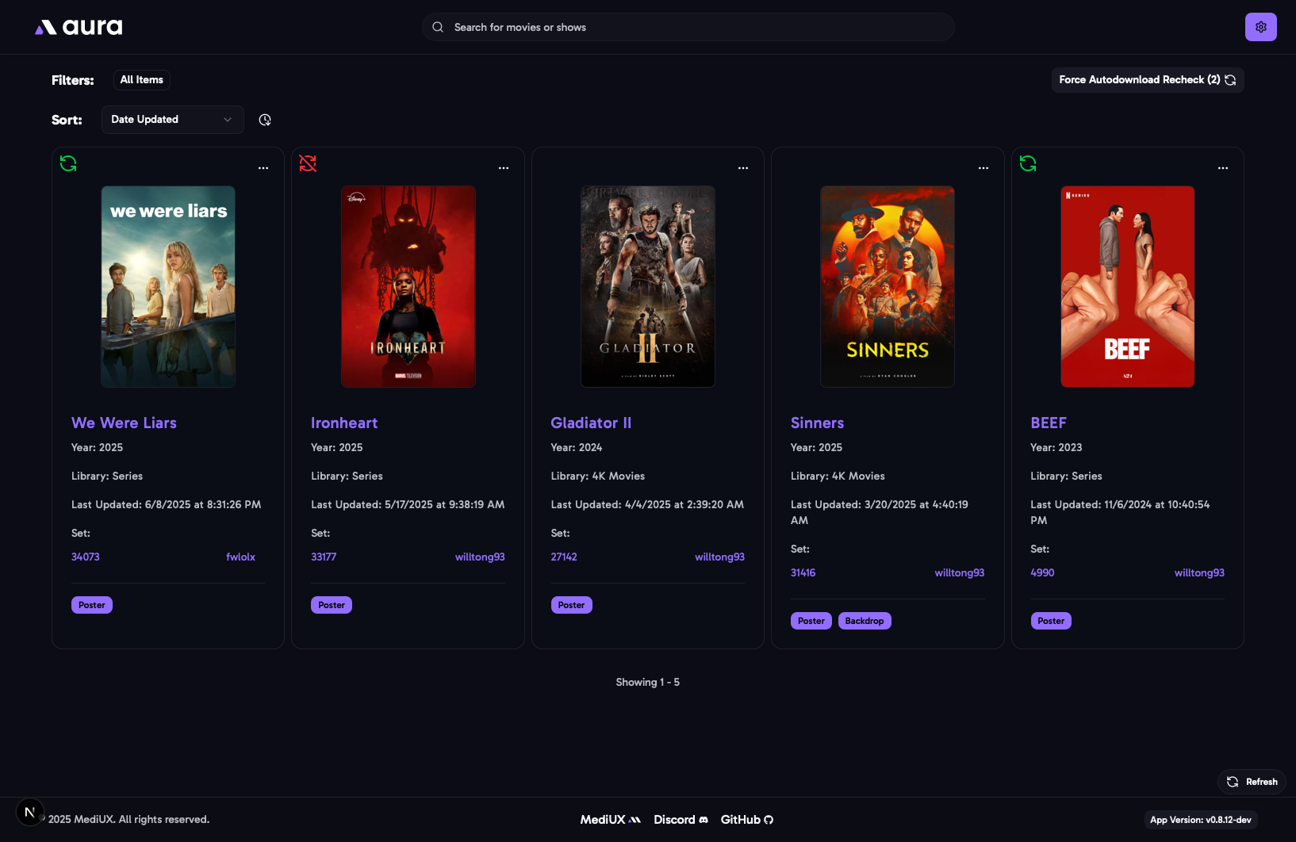The image size is (1296, 842).
Task: Open set 31416 link
Action: pos(803,573)
